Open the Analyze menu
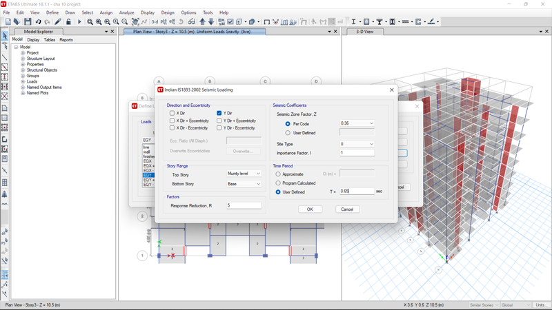Image resolution: width=552 pixels, height=310 pixels. point(126,12)
